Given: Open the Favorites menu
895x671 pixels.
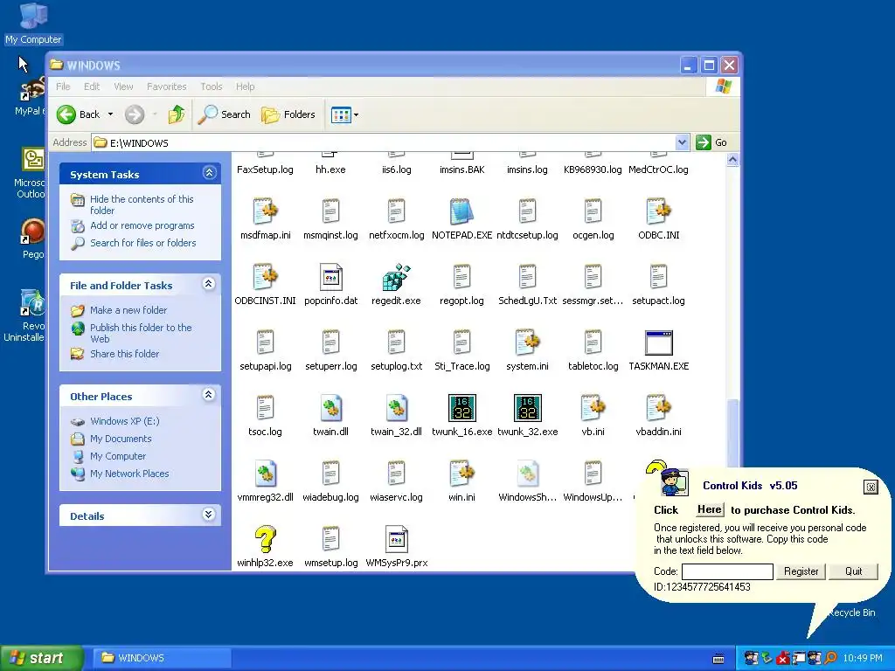Looking at the screenshot, I should [167, 86].
